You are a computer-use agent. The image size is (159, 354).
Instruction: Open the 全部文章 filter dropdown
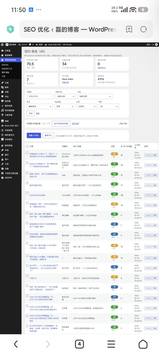tap(95, 96)
